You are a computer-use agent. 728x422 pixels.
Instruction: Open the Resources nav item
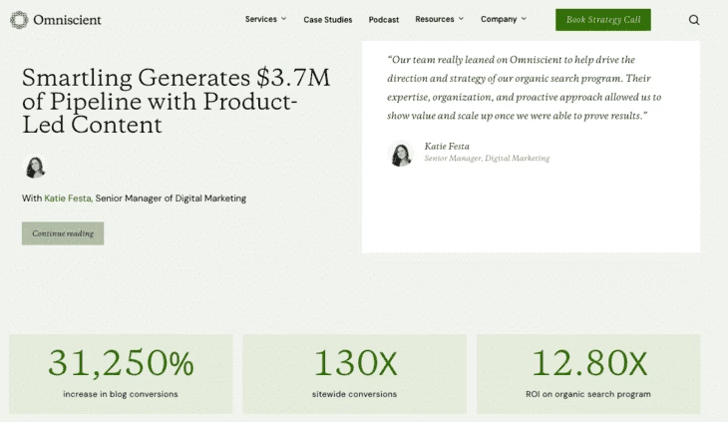pyautogui.click(x=435, y=19)
